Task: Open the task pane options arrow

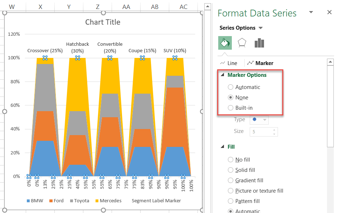Action: 311,12
